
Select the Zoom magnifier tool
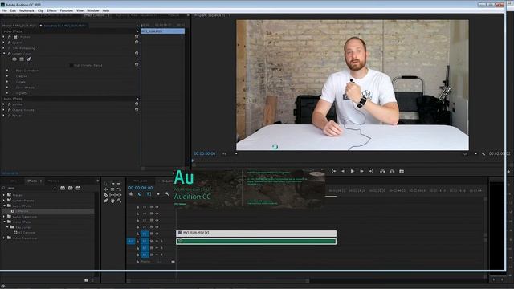(120, 201)
